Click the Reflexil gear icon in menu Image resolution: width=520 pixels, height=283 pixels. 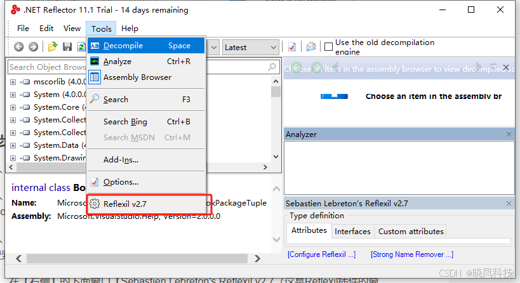95,204
